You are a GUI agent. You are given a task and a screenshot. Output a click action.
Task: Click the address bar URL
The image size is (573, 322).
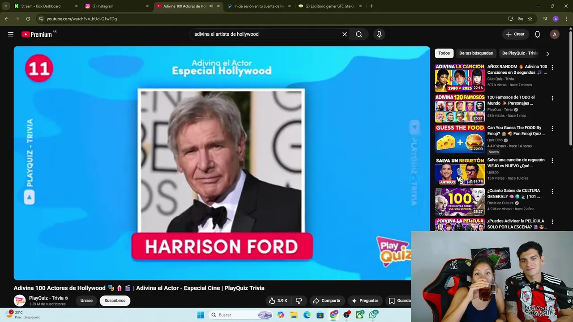click(x=82, y=19)
